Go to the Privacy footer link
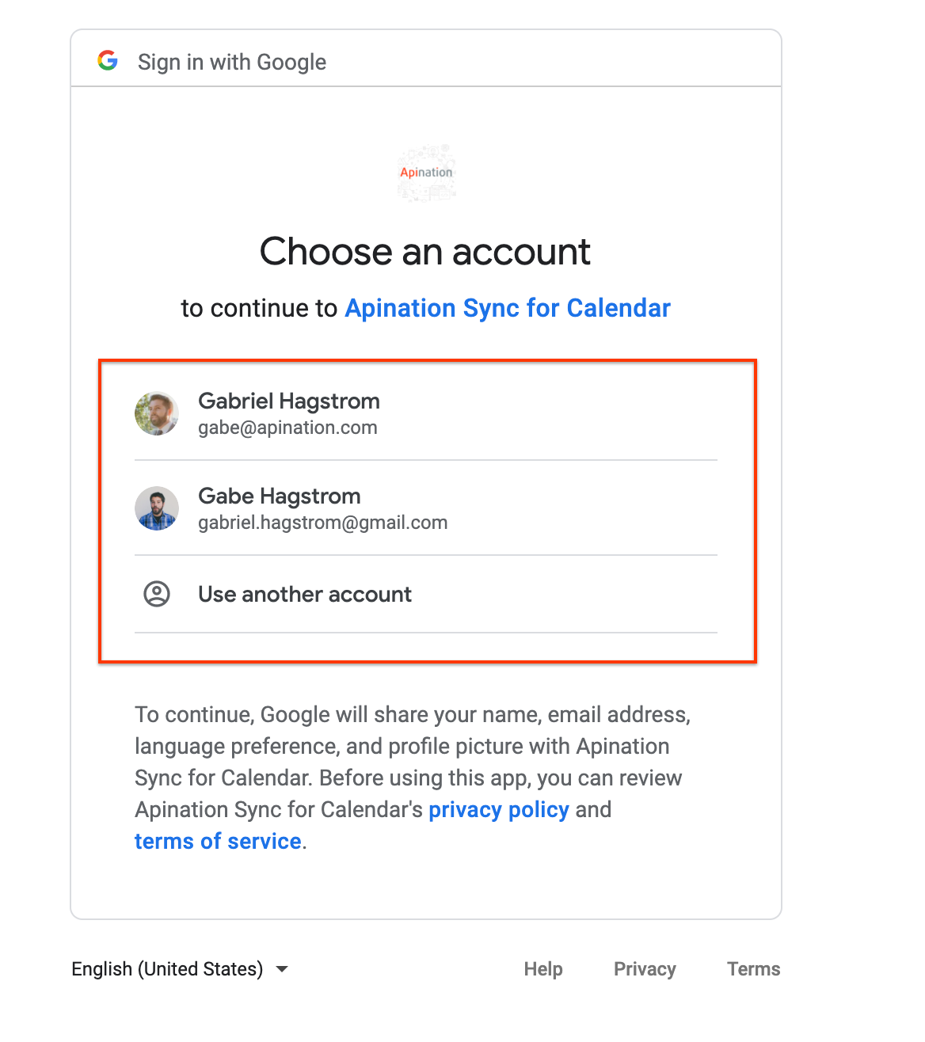The image size is (925, 1042). click(x=645, y=969)
